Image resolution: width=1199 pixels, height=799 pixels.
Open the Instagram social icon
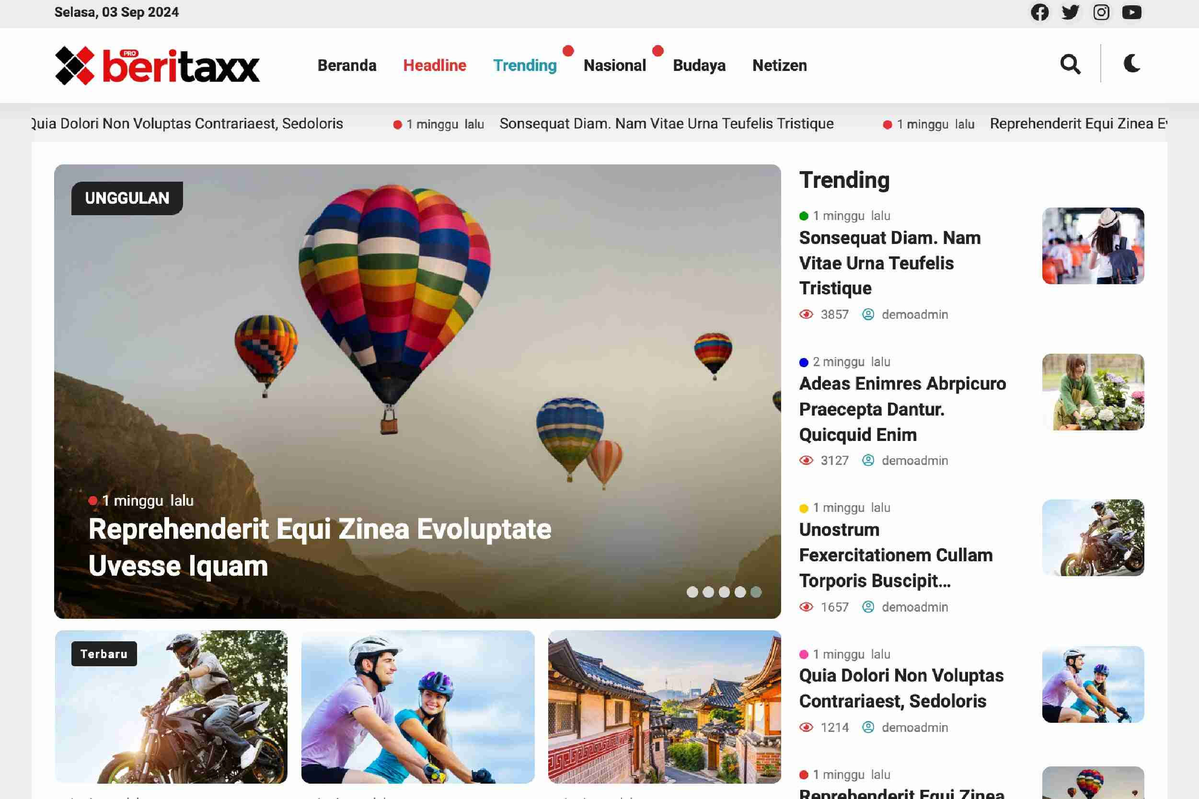coord(1101,12)
